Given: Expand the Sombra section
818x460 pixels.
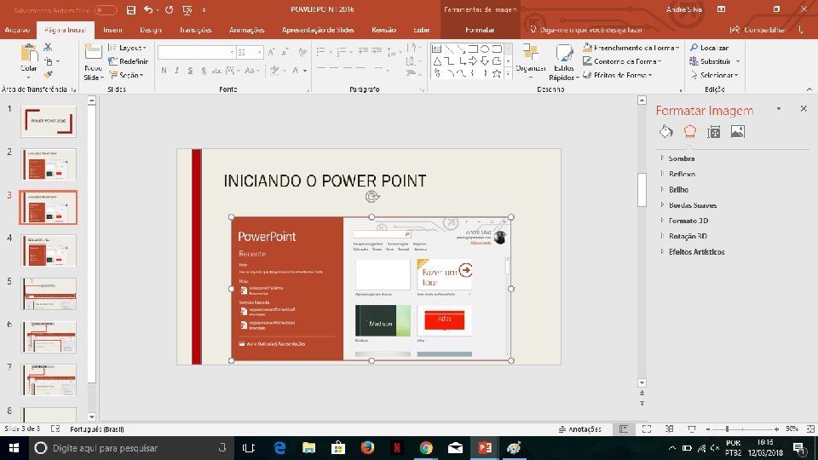Looking at the screenshot, I should (681, 158).
